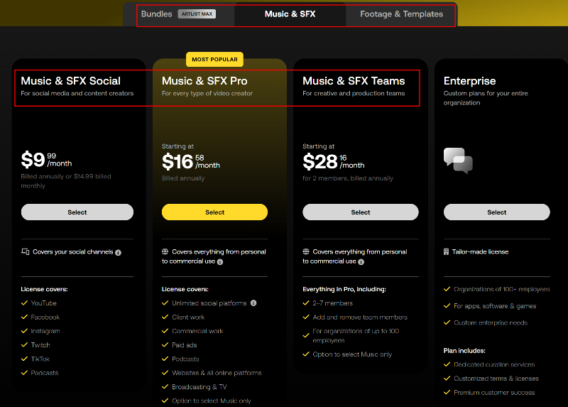Image resolution: width=568 pixels, height=407 pixels.
Task: Click Premium customer success item
Action: click(494, 393)
